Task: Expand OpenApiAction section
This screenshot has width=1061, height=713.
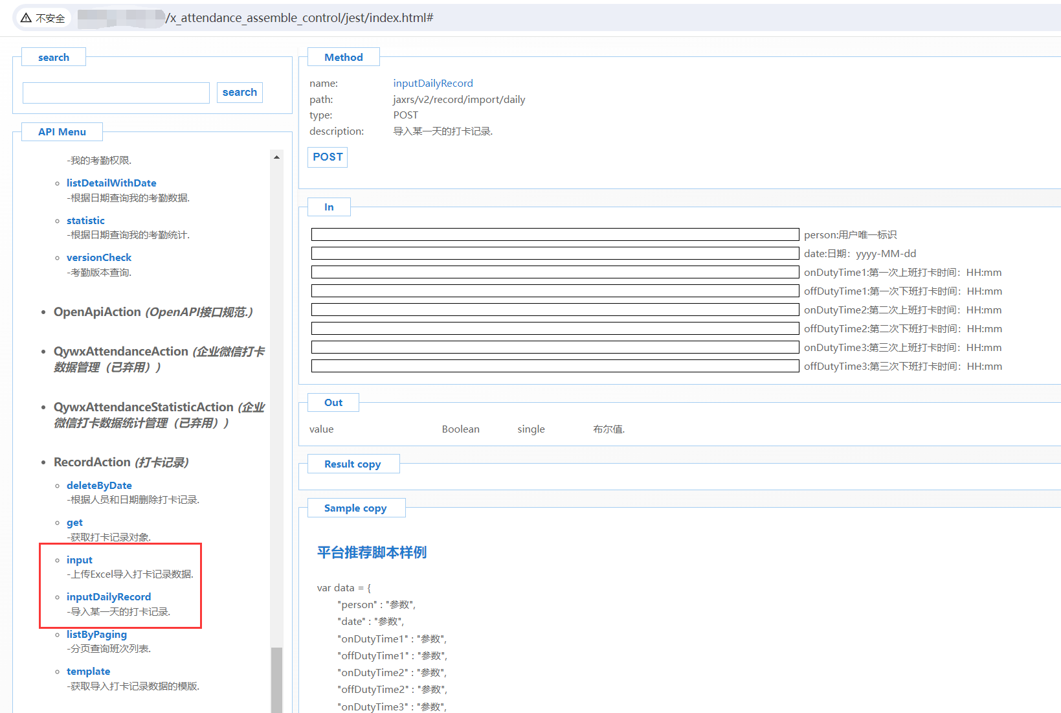Action: pyautogui.click(x=97, y=312)
